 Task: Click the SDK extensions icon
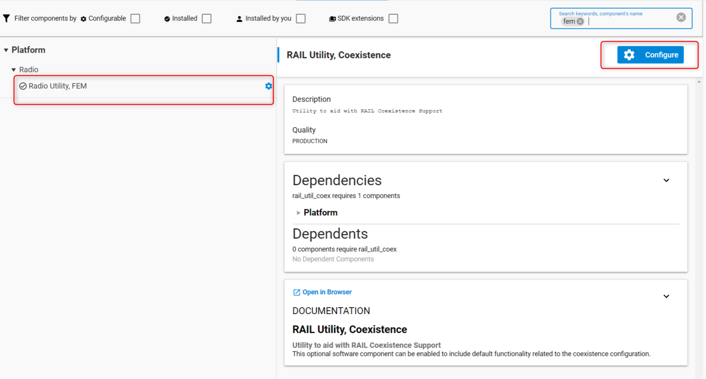[x=332, y=19]
